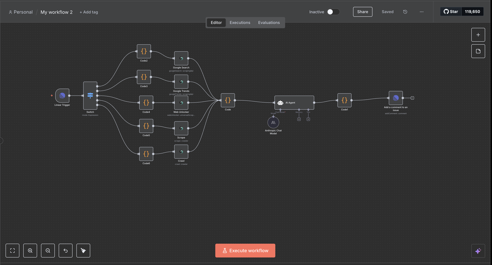The image size is (492, 265).
Task: Switch to the Evaluations tab
Action: point(269,23)
